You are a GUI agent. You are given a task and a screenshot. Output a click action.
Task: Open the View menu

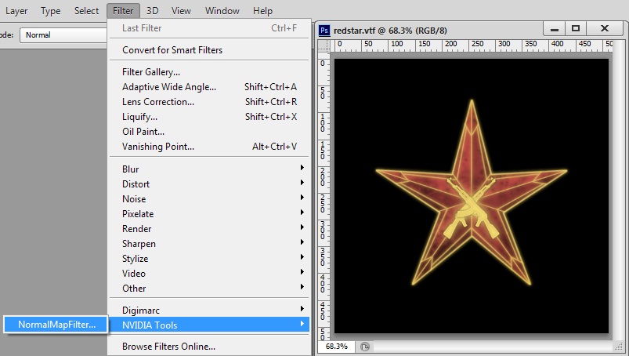coord(181,11)
